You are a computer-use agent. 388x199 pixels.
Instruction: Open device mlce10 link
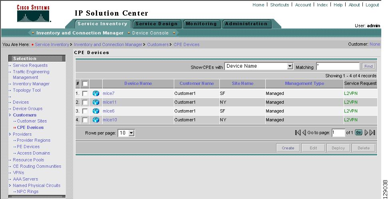point(110,120)
